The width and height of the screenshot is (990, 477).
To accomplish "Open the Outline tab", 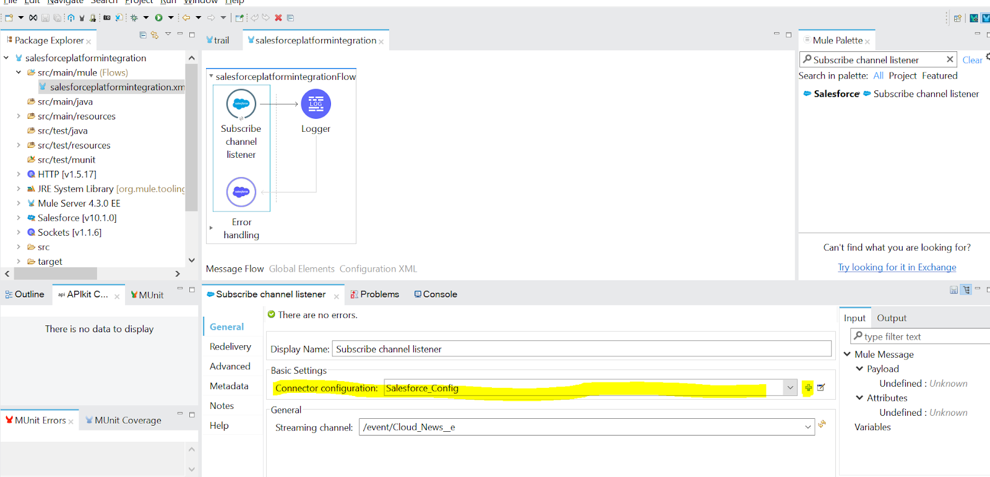I will tap(25, 294).
